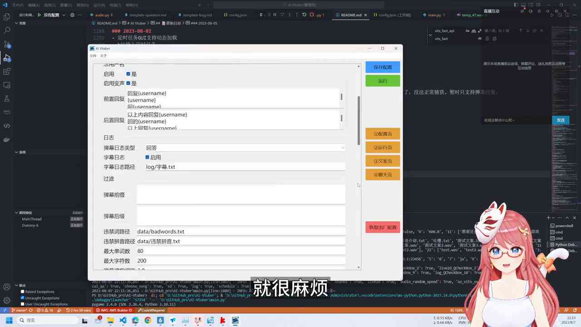Image resolution: width=581 pixels, height=327 pixels.
Task: Close the VS Code find widget
Action: pos(542,30)
